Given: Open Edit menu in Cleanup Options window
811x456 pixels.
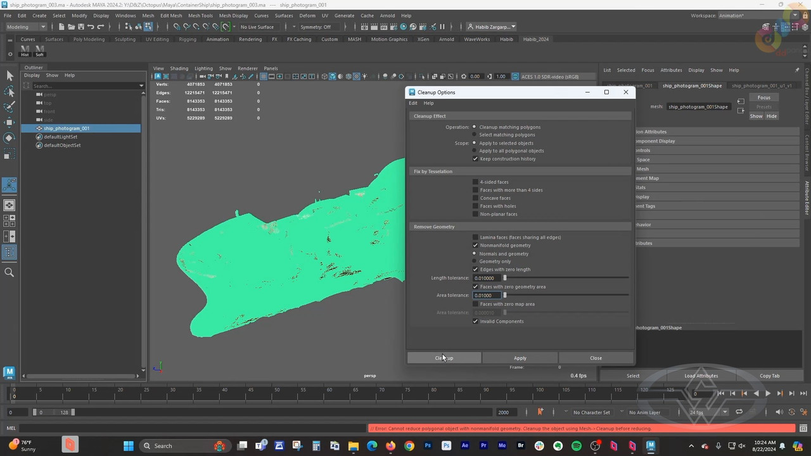Looking at the screenshot, I should pos(413,103).
